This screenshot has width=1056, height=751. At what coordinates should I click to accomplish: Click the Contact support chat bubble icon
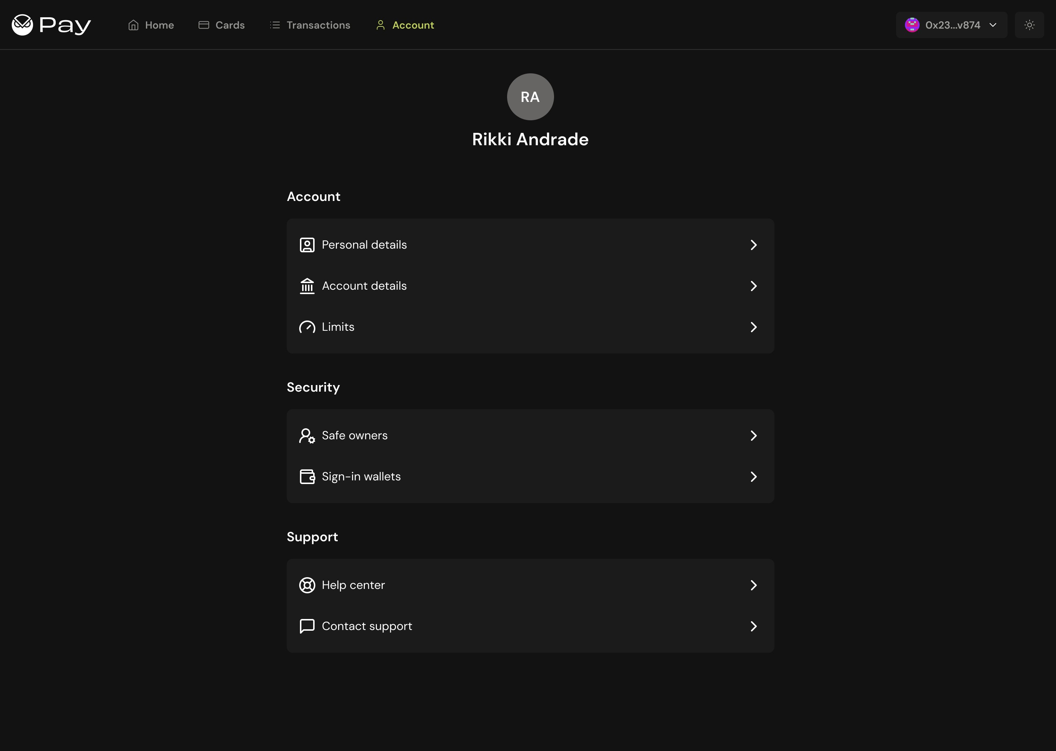[x=307, y=626]
